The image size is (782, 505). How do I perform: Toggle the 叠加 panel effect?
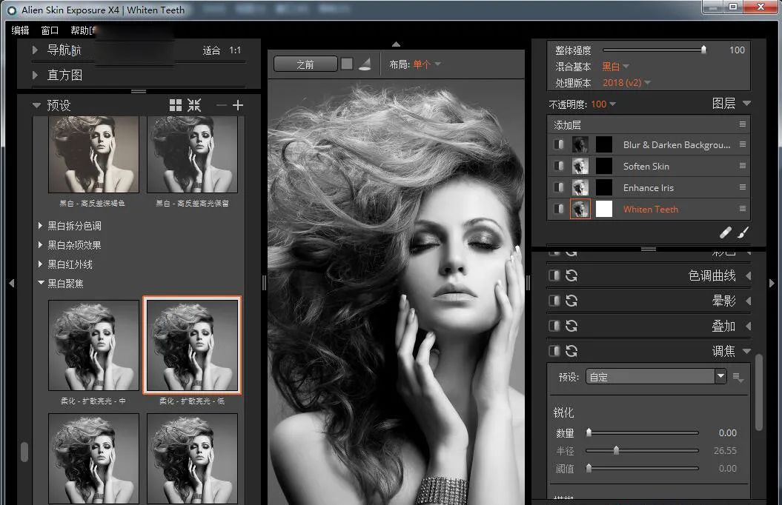(x=554, y=326)
